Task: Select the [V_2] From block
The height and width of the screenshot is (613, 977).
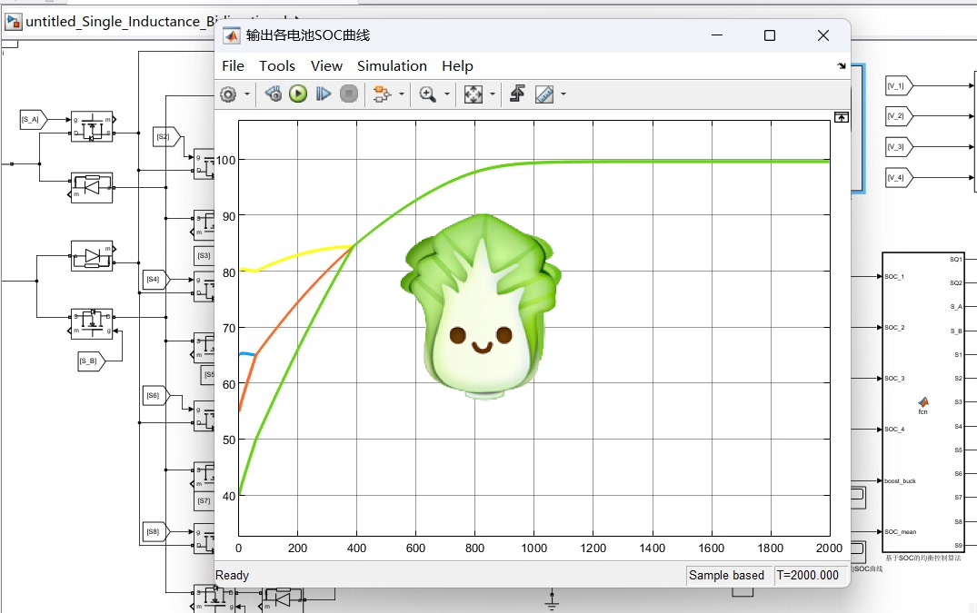Action: (899, 116)
